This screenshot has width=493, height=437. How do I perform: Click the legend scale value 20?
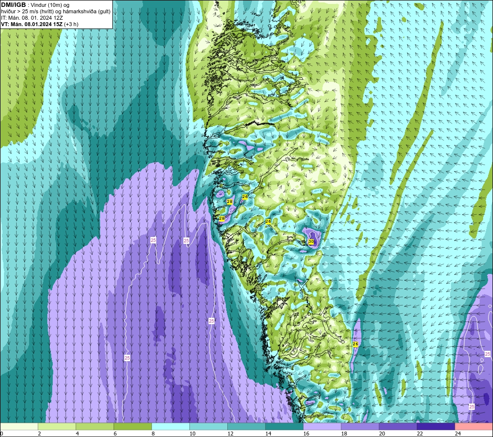tap(382, 434)
